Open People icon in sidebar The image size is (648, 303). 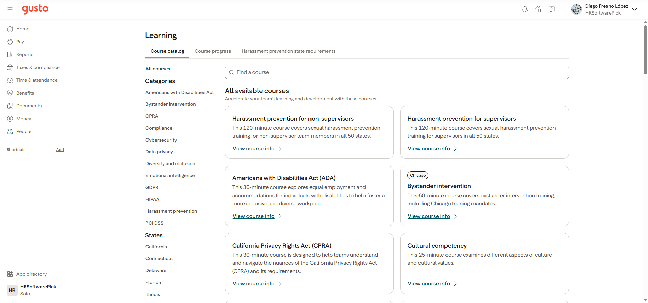tap(10, 131)
